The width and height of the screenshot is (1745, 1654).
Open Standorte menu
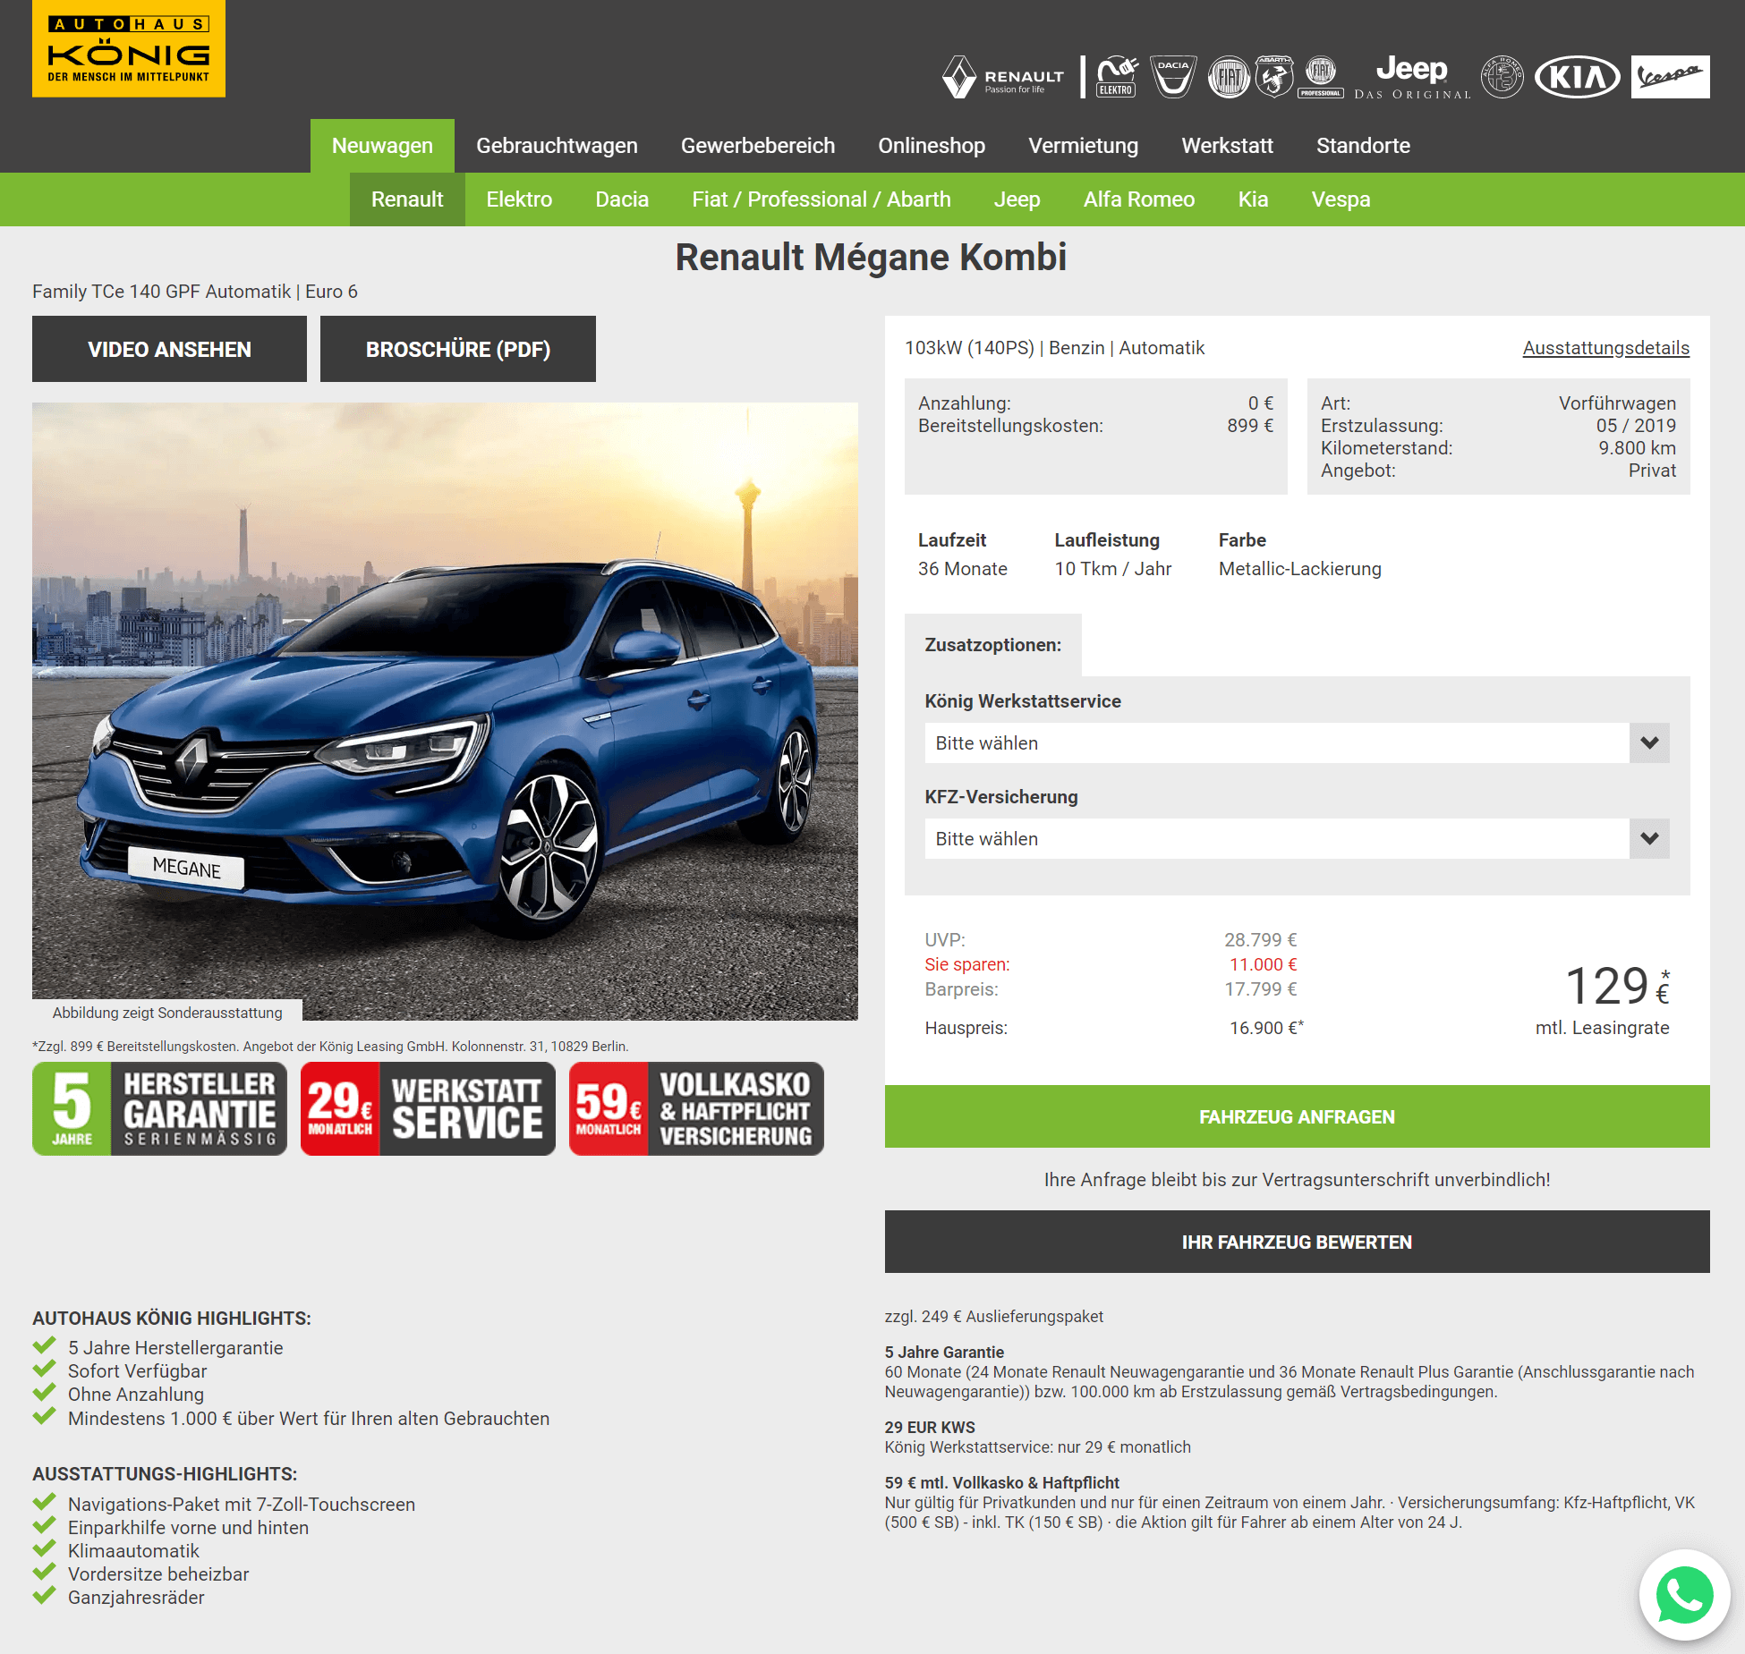pyautogui.click(x=1363, y=146)
